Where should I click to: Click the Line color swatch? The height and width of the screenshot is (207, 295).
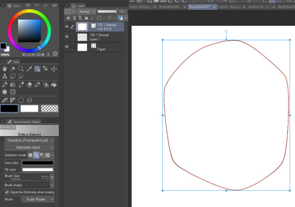pyautogui.click(x=38, y=163)
